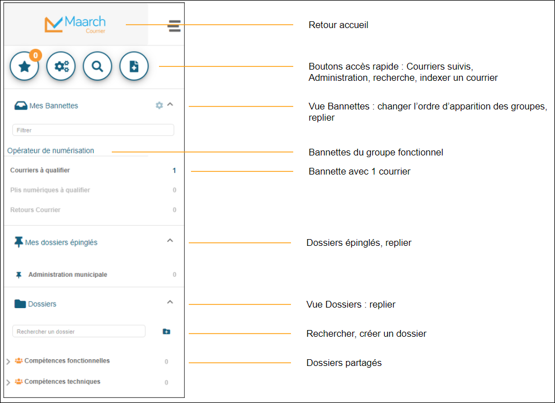Screen dimensions: 555x403
Task: Expand the Compétences fonctionnelles folder
Action: point(8,361)
